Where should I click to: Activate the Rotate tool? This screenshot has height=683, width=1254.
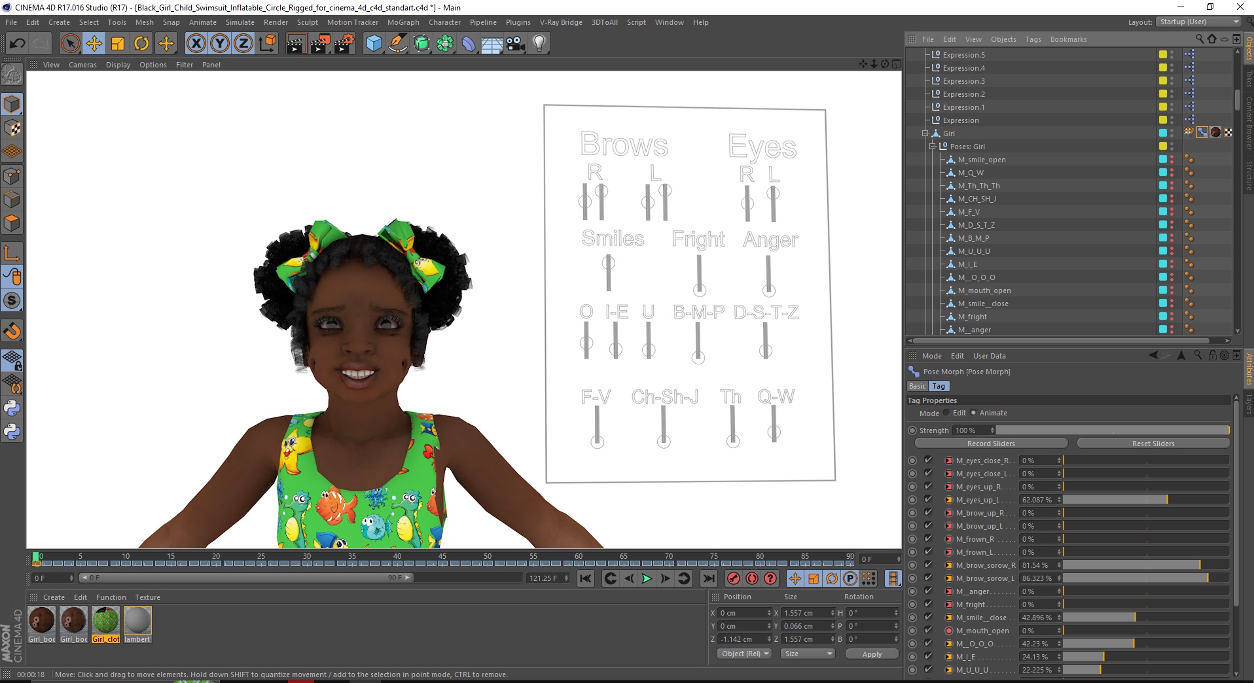[x=141, y=44]
